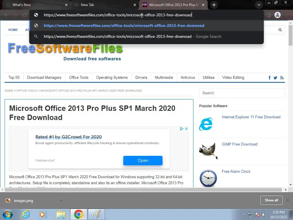Click the Internet Explorer logo thumbnail
Image resolution: width=293 pixels, height=220 pixels.
pyautogui.click(x=206, y=124)
